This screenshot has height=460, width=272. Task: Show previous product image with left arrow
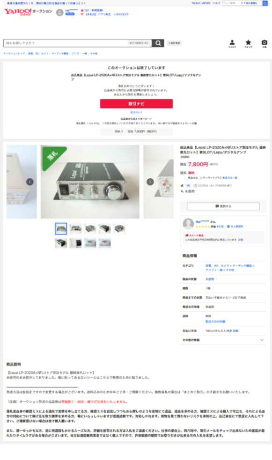30,182
